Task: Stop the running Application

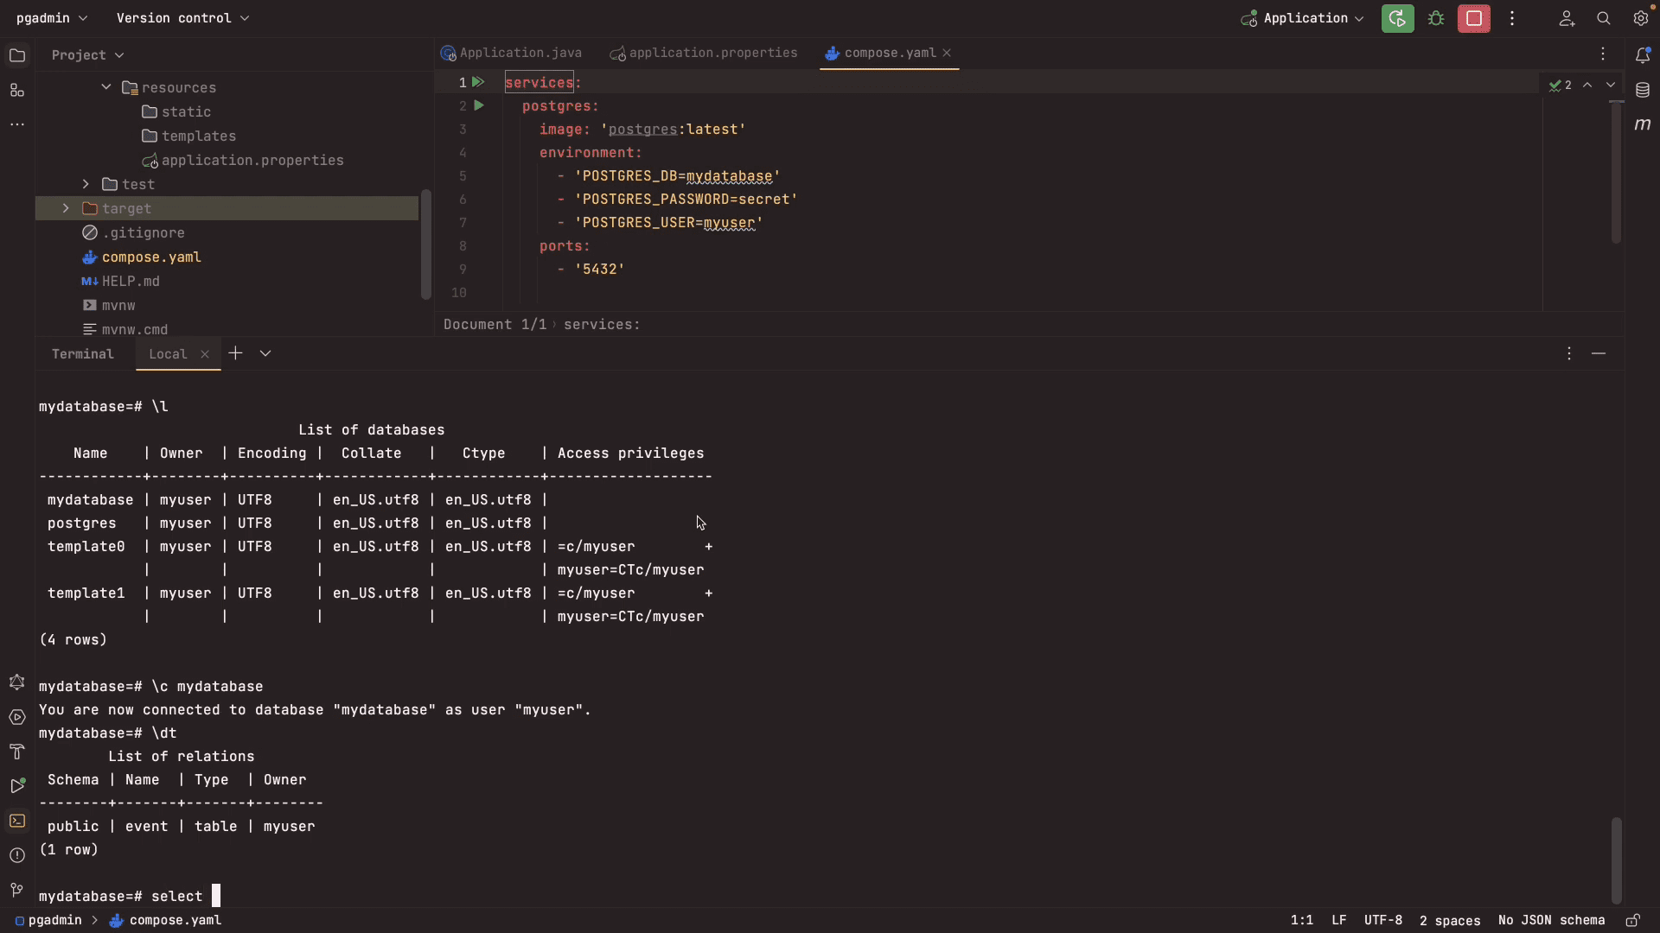Action: (1473, 18)
